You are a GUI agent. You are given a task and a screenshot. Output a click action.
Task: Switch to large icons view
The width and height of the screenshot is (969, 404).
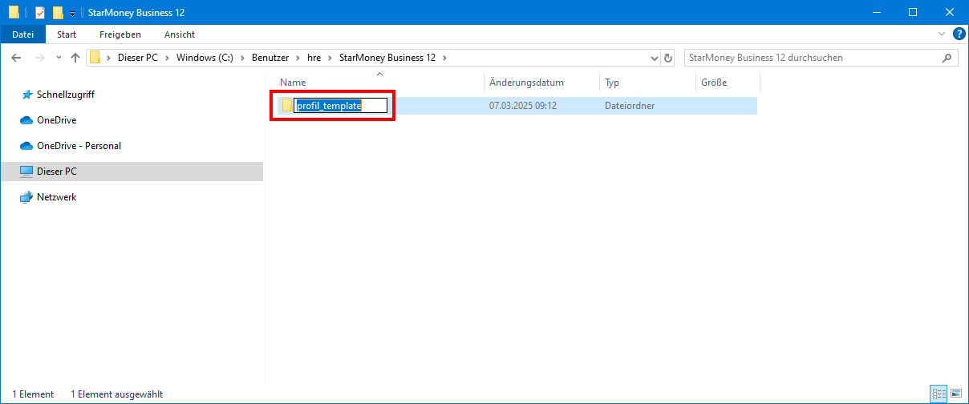[x=955, y=394]
